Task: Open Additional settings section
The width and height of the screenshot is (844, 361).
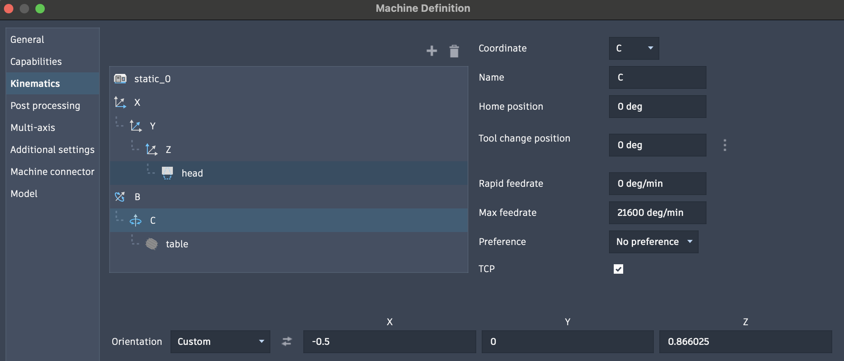Action: click(x=53, y=149)
